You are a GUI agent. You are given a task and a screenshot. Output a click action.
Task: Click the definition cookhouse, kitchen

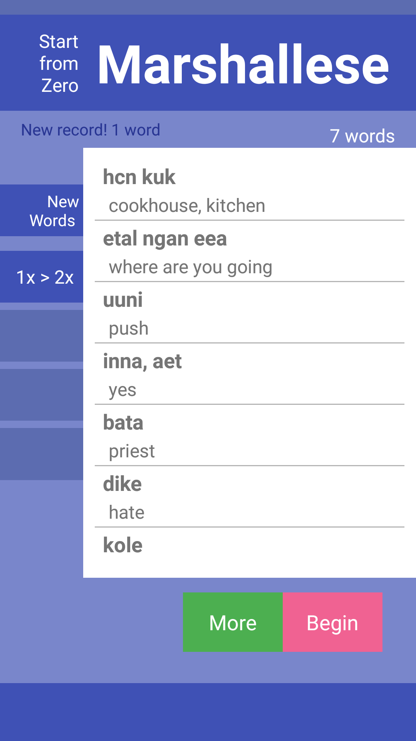187,206
